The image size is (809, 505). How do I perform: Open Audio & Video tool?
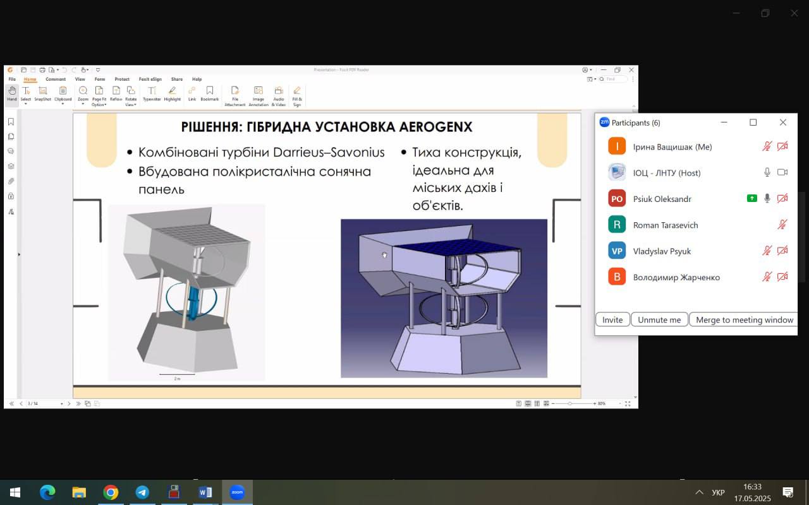click(279, 96)
